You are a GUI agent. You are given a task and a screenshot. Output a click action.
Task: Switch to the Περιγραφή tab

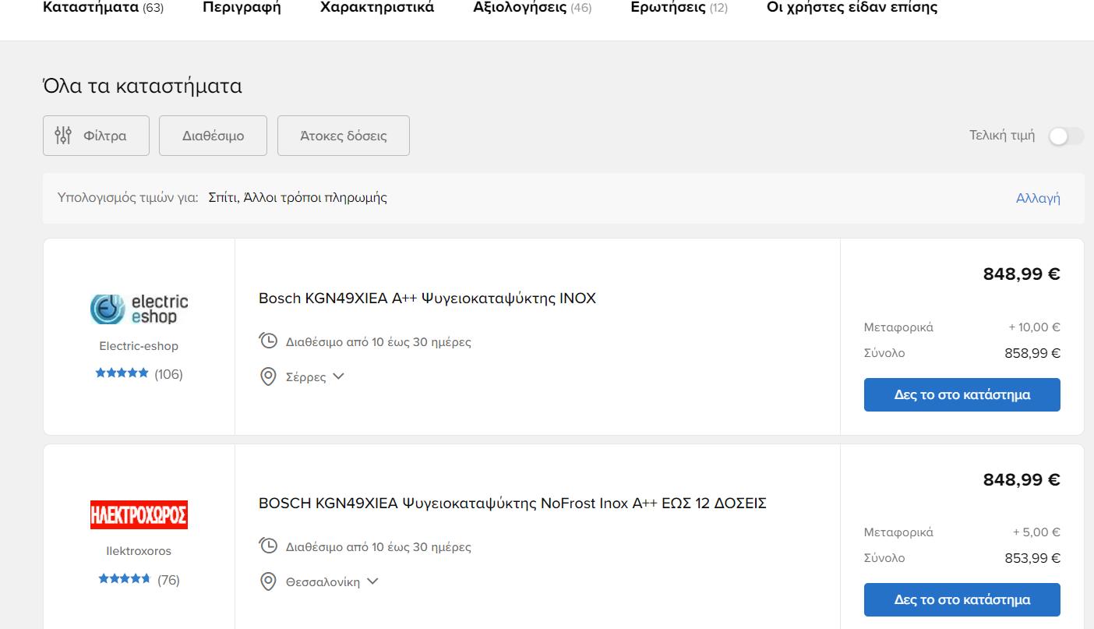(x=242, y=8)
